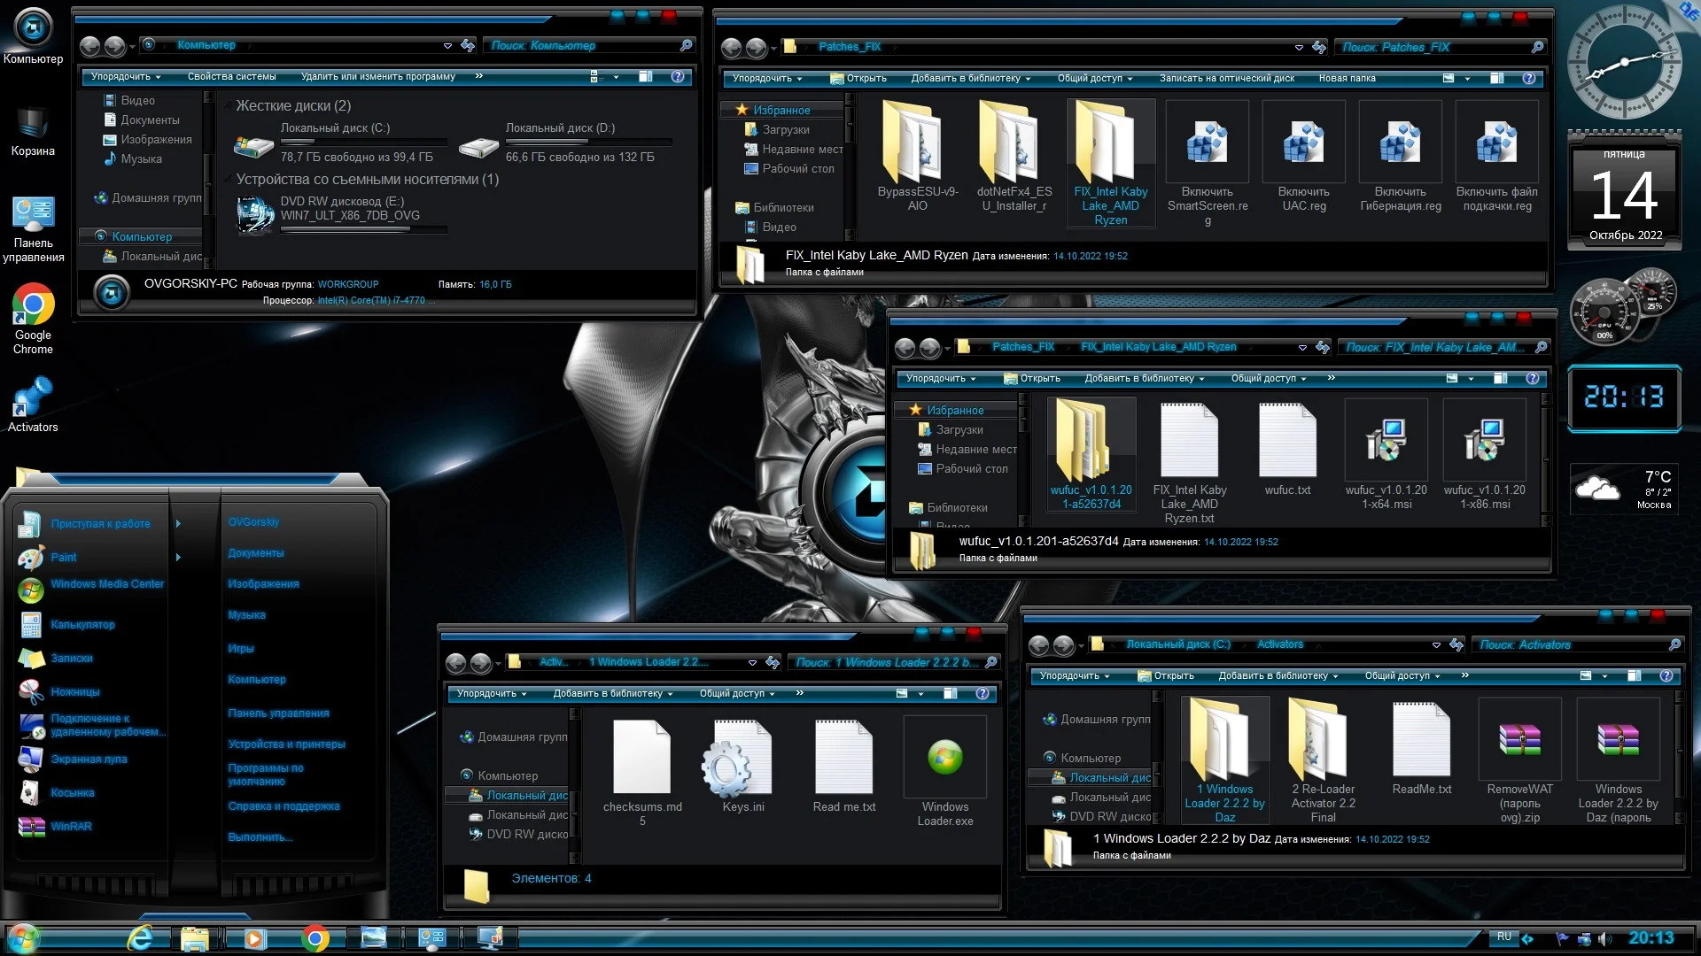Open Общий доступ dropdown in Patches_FIX window
Screen dimensions: 1701x956
1094,79
